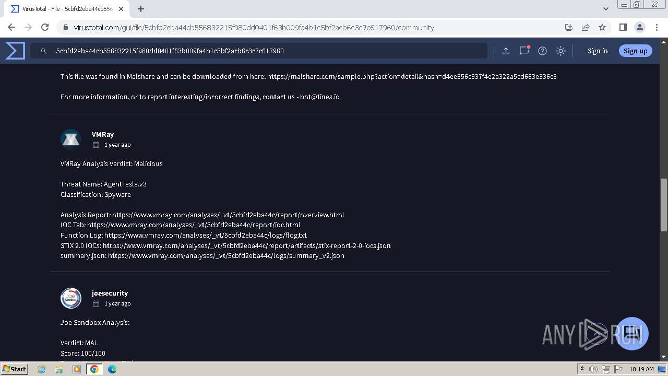Click the Sign in link
The image size is (668, 376).
click(598, 51)
